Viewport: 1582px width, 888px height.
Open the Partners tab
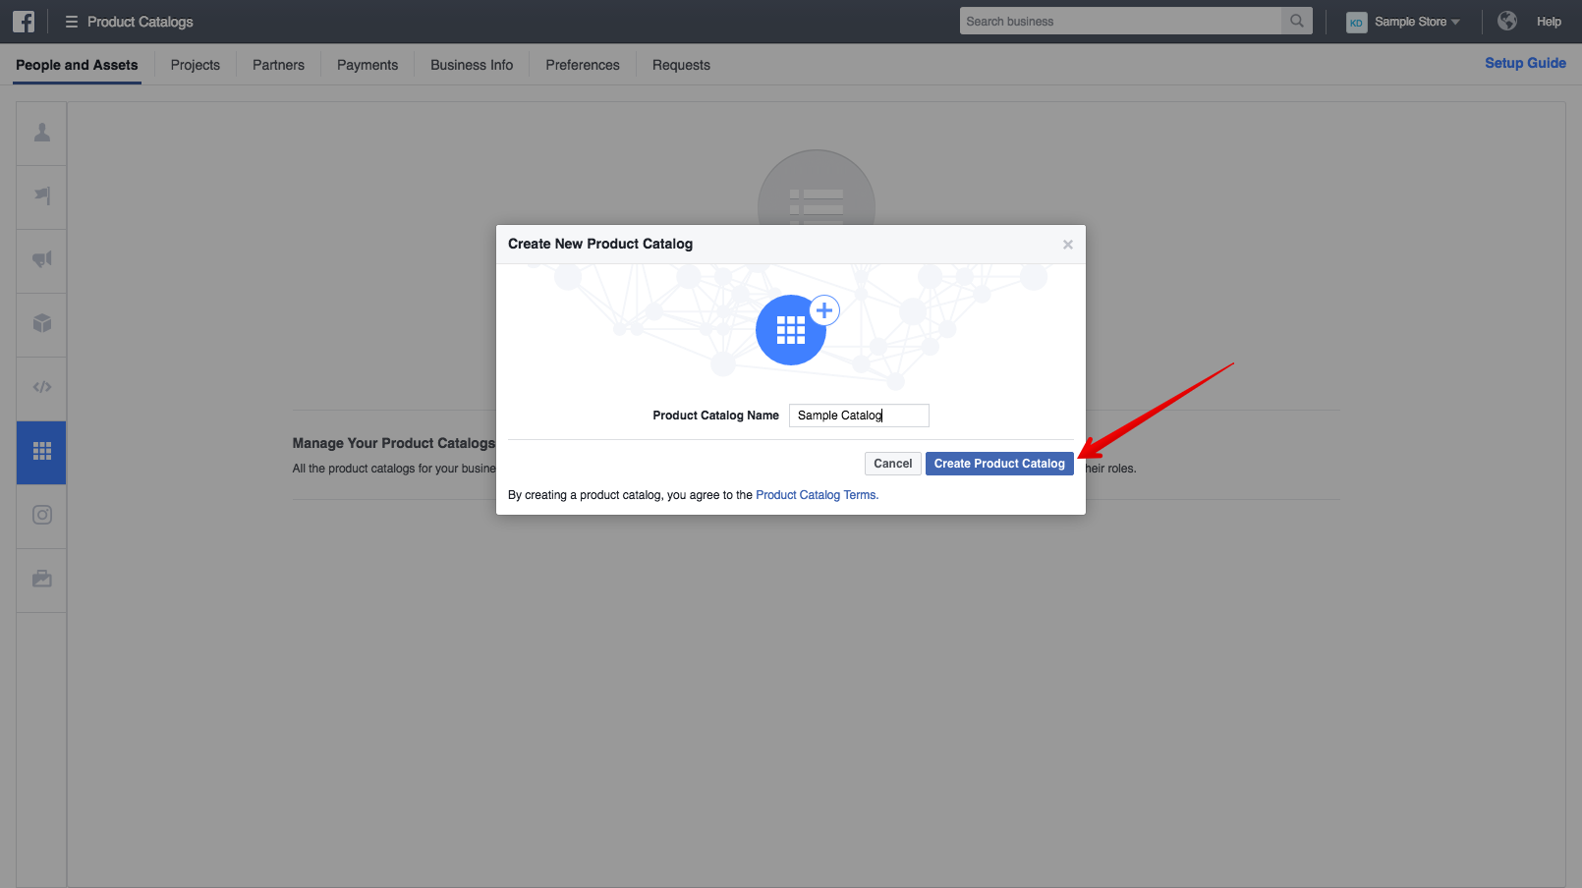tap(279, 65)
